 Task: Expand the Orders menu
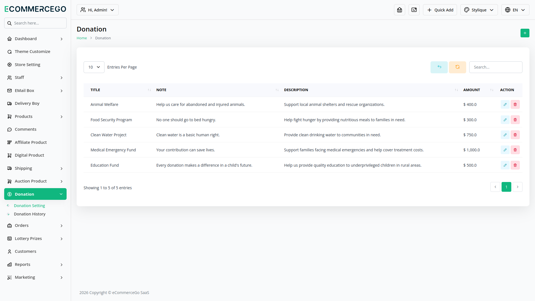[35, 225]
